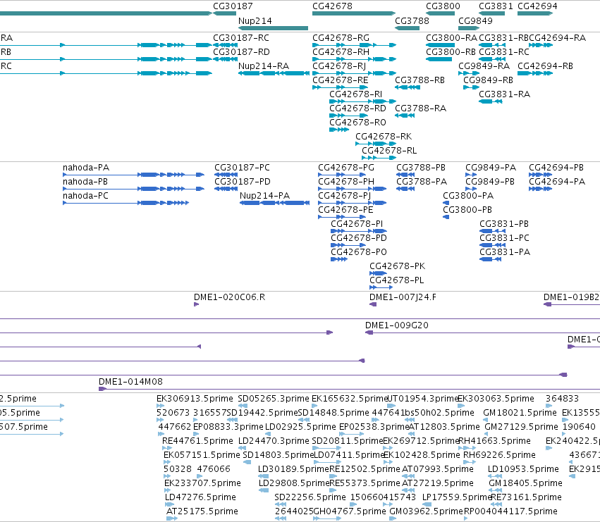This screenshot has height=522, width=600.
Task: Click EST RE73161.5prime
Action: click(496, 504)
